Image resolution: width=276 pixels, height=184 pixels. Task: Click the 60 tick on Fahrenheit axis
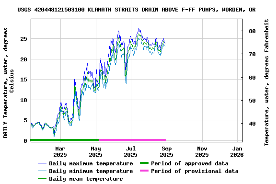252,78
